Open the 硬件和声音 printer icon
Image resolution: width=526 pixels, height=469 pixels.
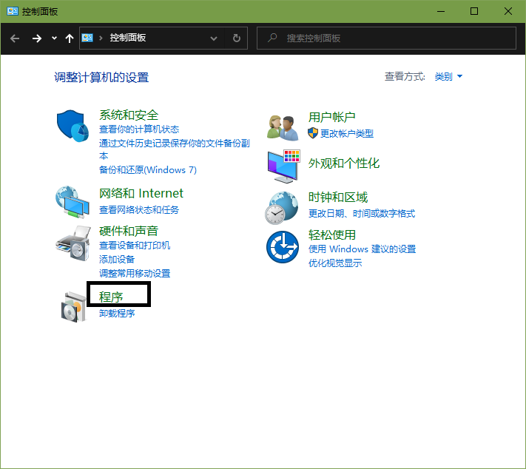coord(73,243)
